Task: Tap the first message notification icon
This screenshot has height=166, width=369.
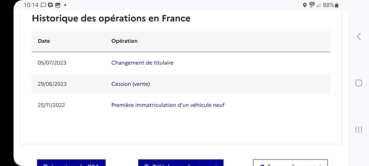Action: pos(43,5)
